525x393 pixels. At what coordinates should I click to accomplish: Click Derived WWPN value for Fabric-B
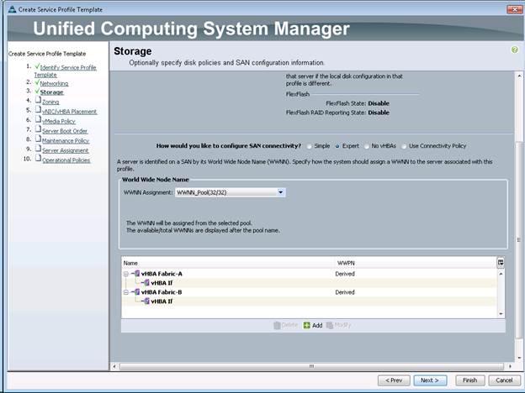click(x=345, y=292)
